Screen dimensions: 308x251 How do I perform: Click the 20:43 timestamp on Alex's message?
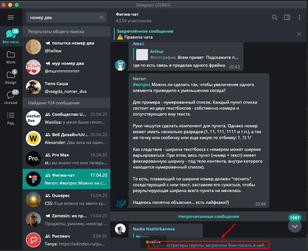click(x=234, y=67)
